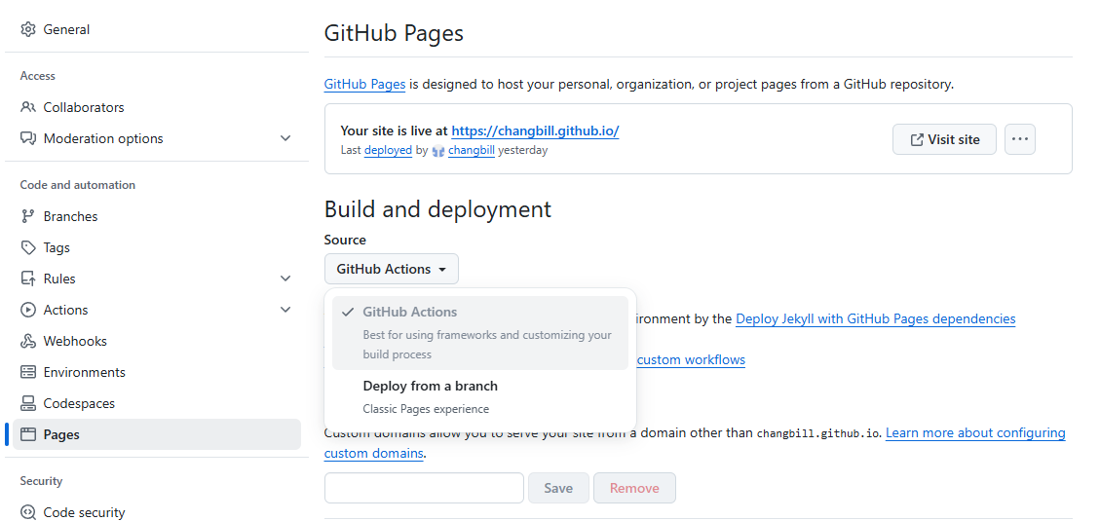Click the Pages browser-window icon
Screen dimensions: 1100x521
28,434
